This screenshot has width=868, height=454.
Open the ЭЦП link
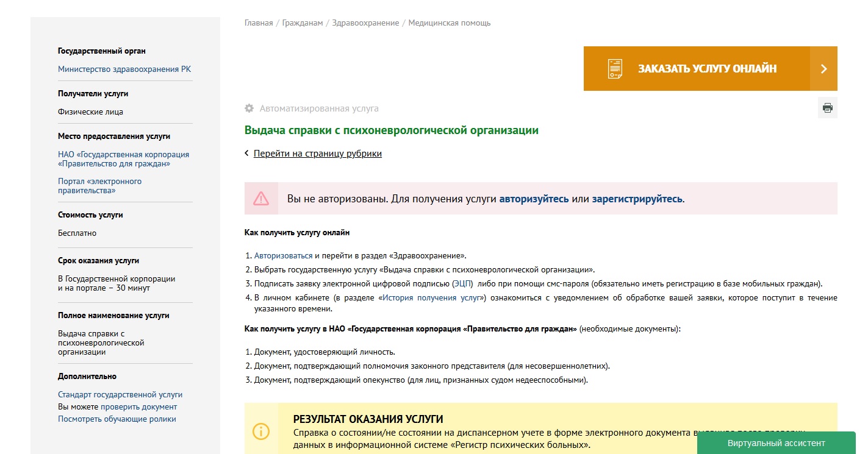462,284
